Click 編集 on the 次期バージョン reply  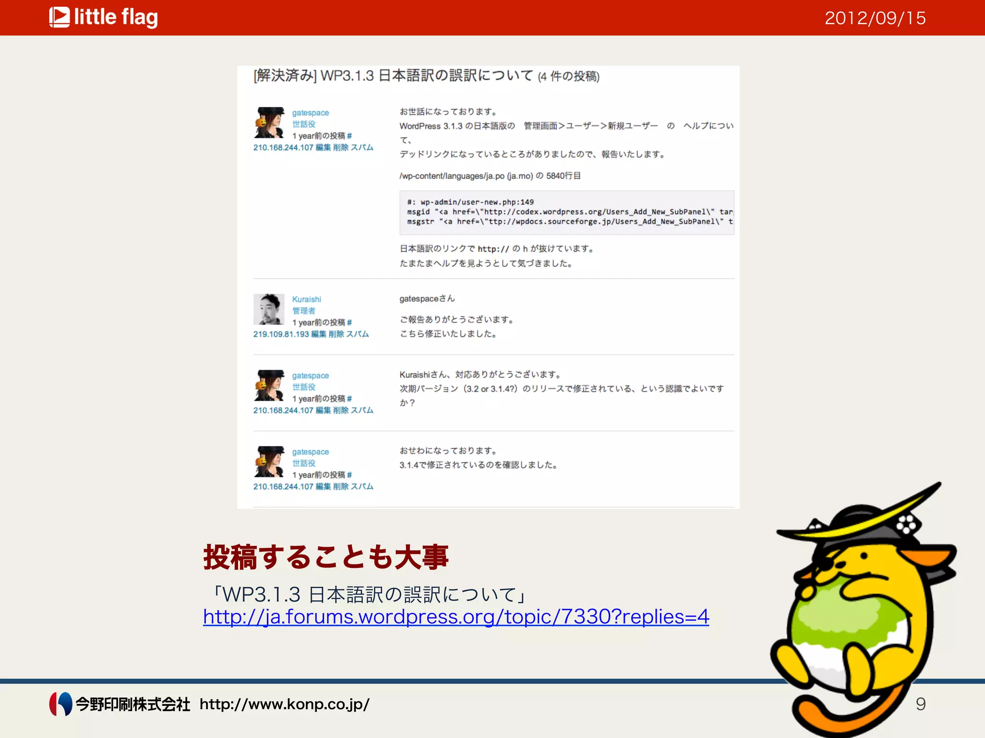pos(323,410)
